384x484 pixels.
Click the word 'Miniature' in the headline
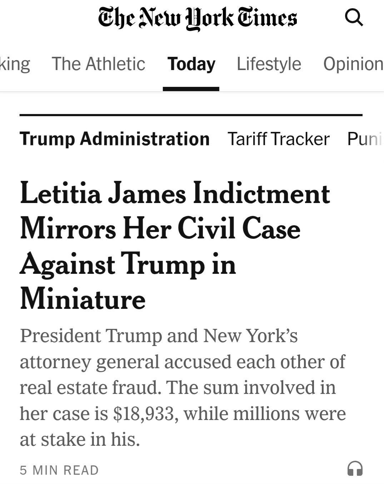pos(83,299)
